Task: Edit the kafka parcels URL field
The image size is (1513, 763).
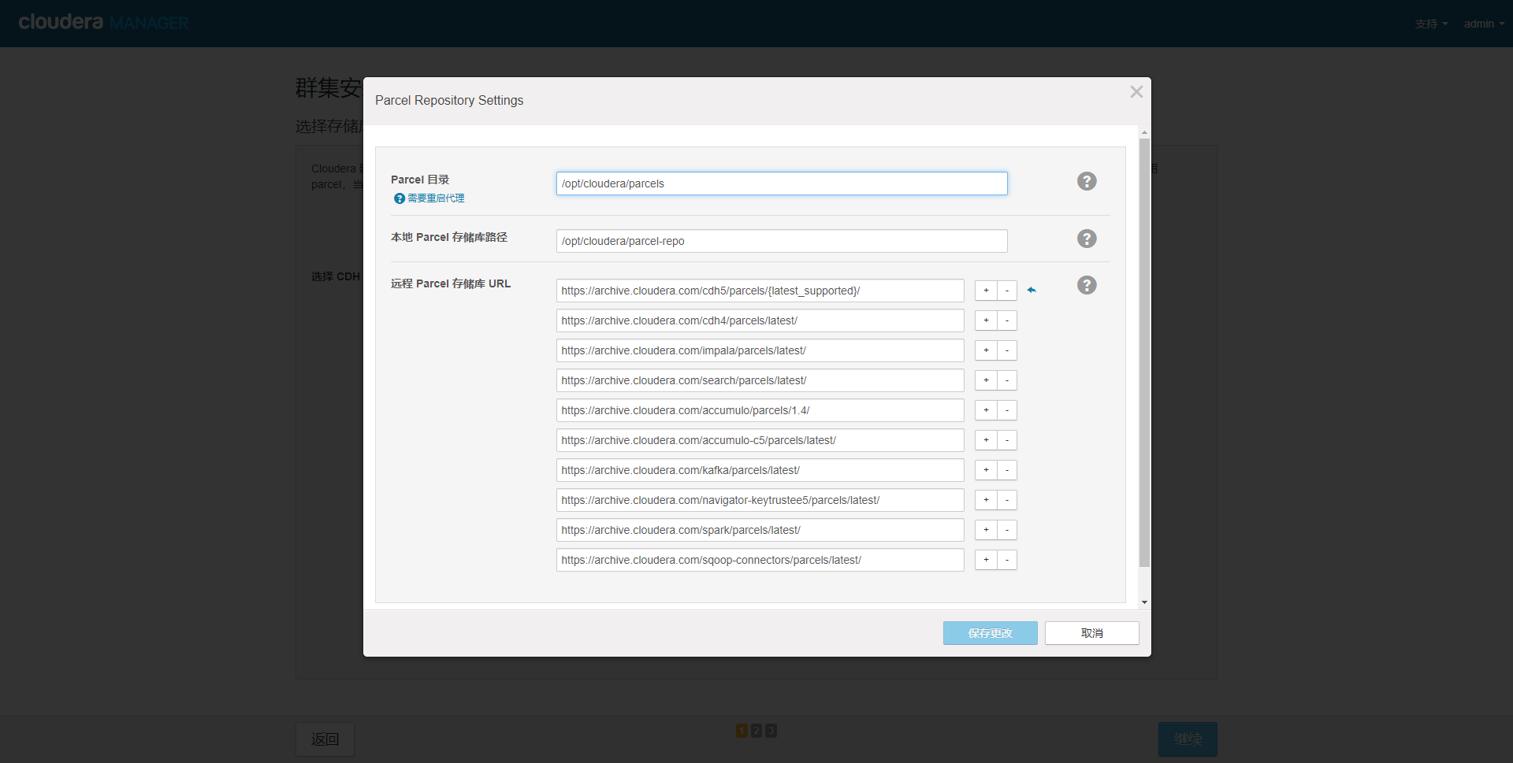Action: coord(760,470)
